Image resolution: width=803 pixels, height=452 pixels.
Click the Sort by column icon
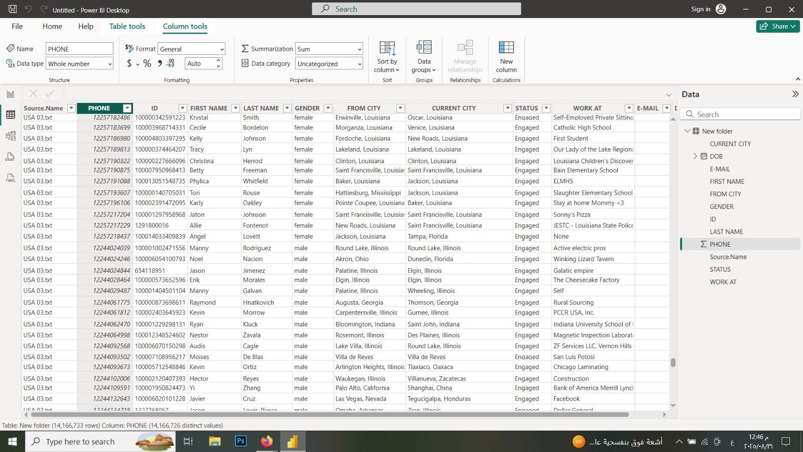(x=387, y=57)
